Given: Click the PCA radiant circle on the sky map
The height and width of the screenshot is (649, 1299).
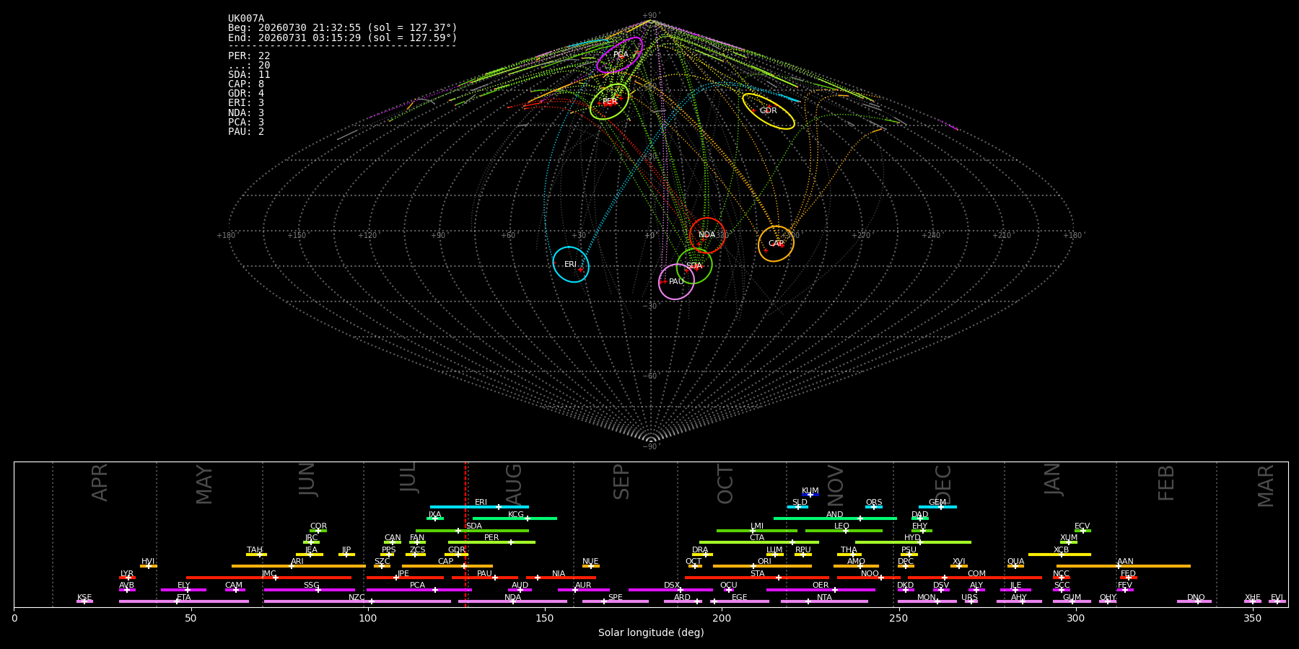Looking at the screenshot, I should click(x=620, y=55).
